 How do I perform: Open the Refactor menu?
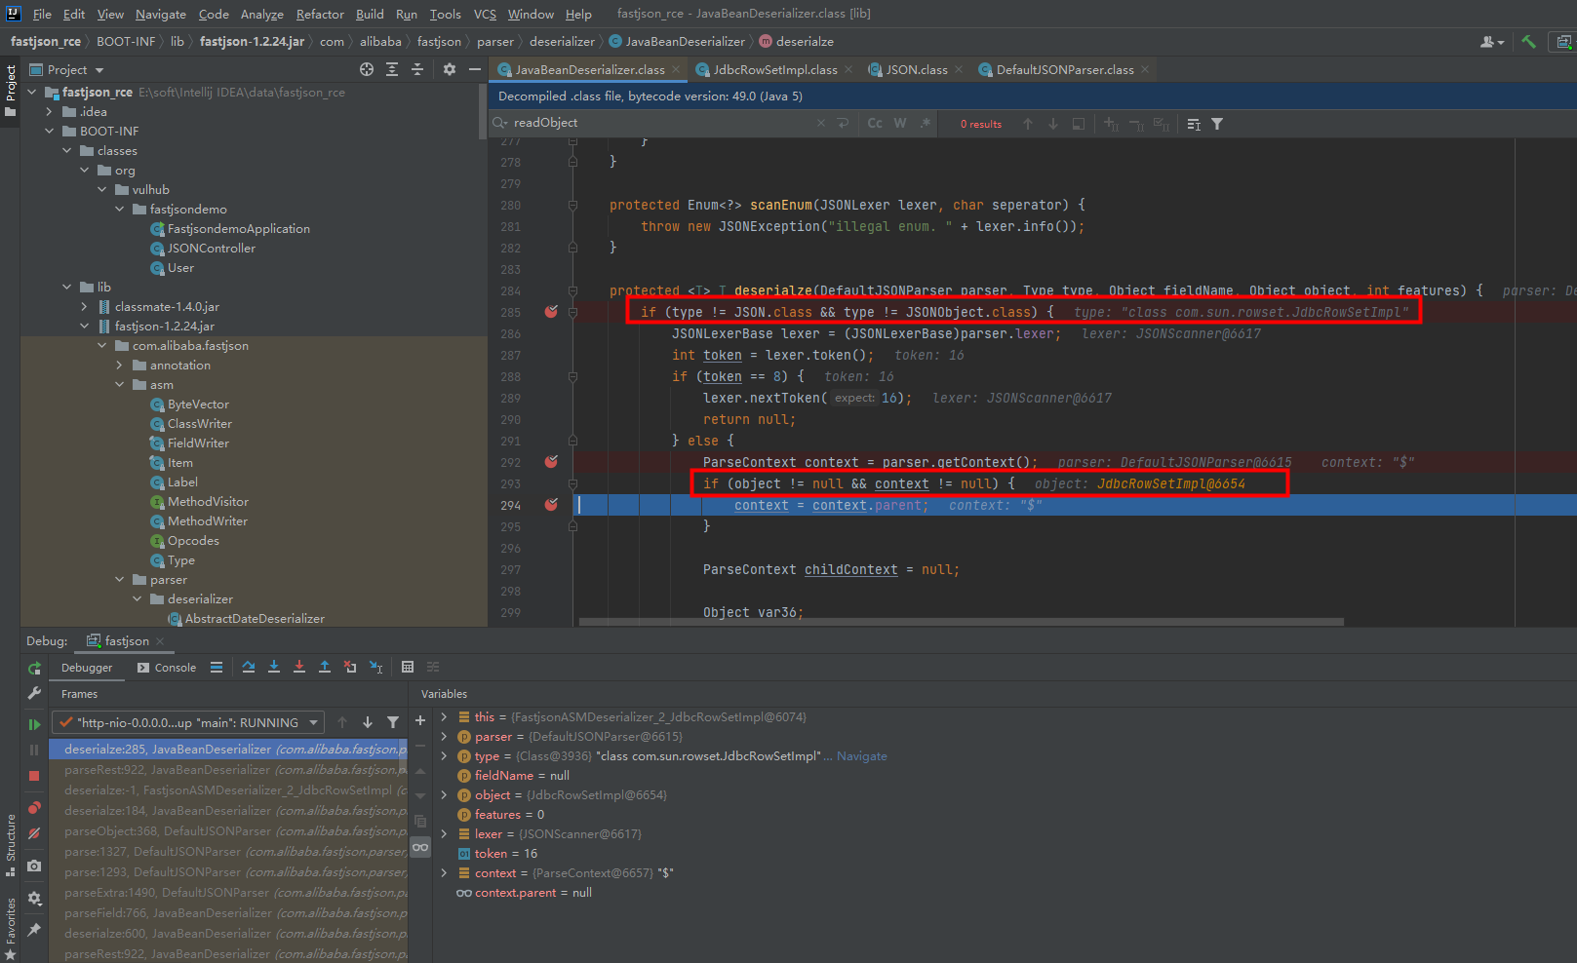click(320, 14)
